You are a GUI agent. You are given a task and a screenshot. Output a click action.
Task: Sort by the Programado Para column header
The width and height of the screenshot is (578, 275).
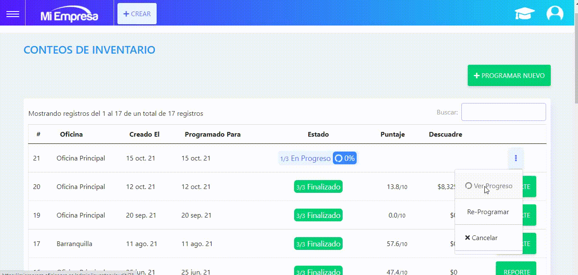tap(212, 135)
